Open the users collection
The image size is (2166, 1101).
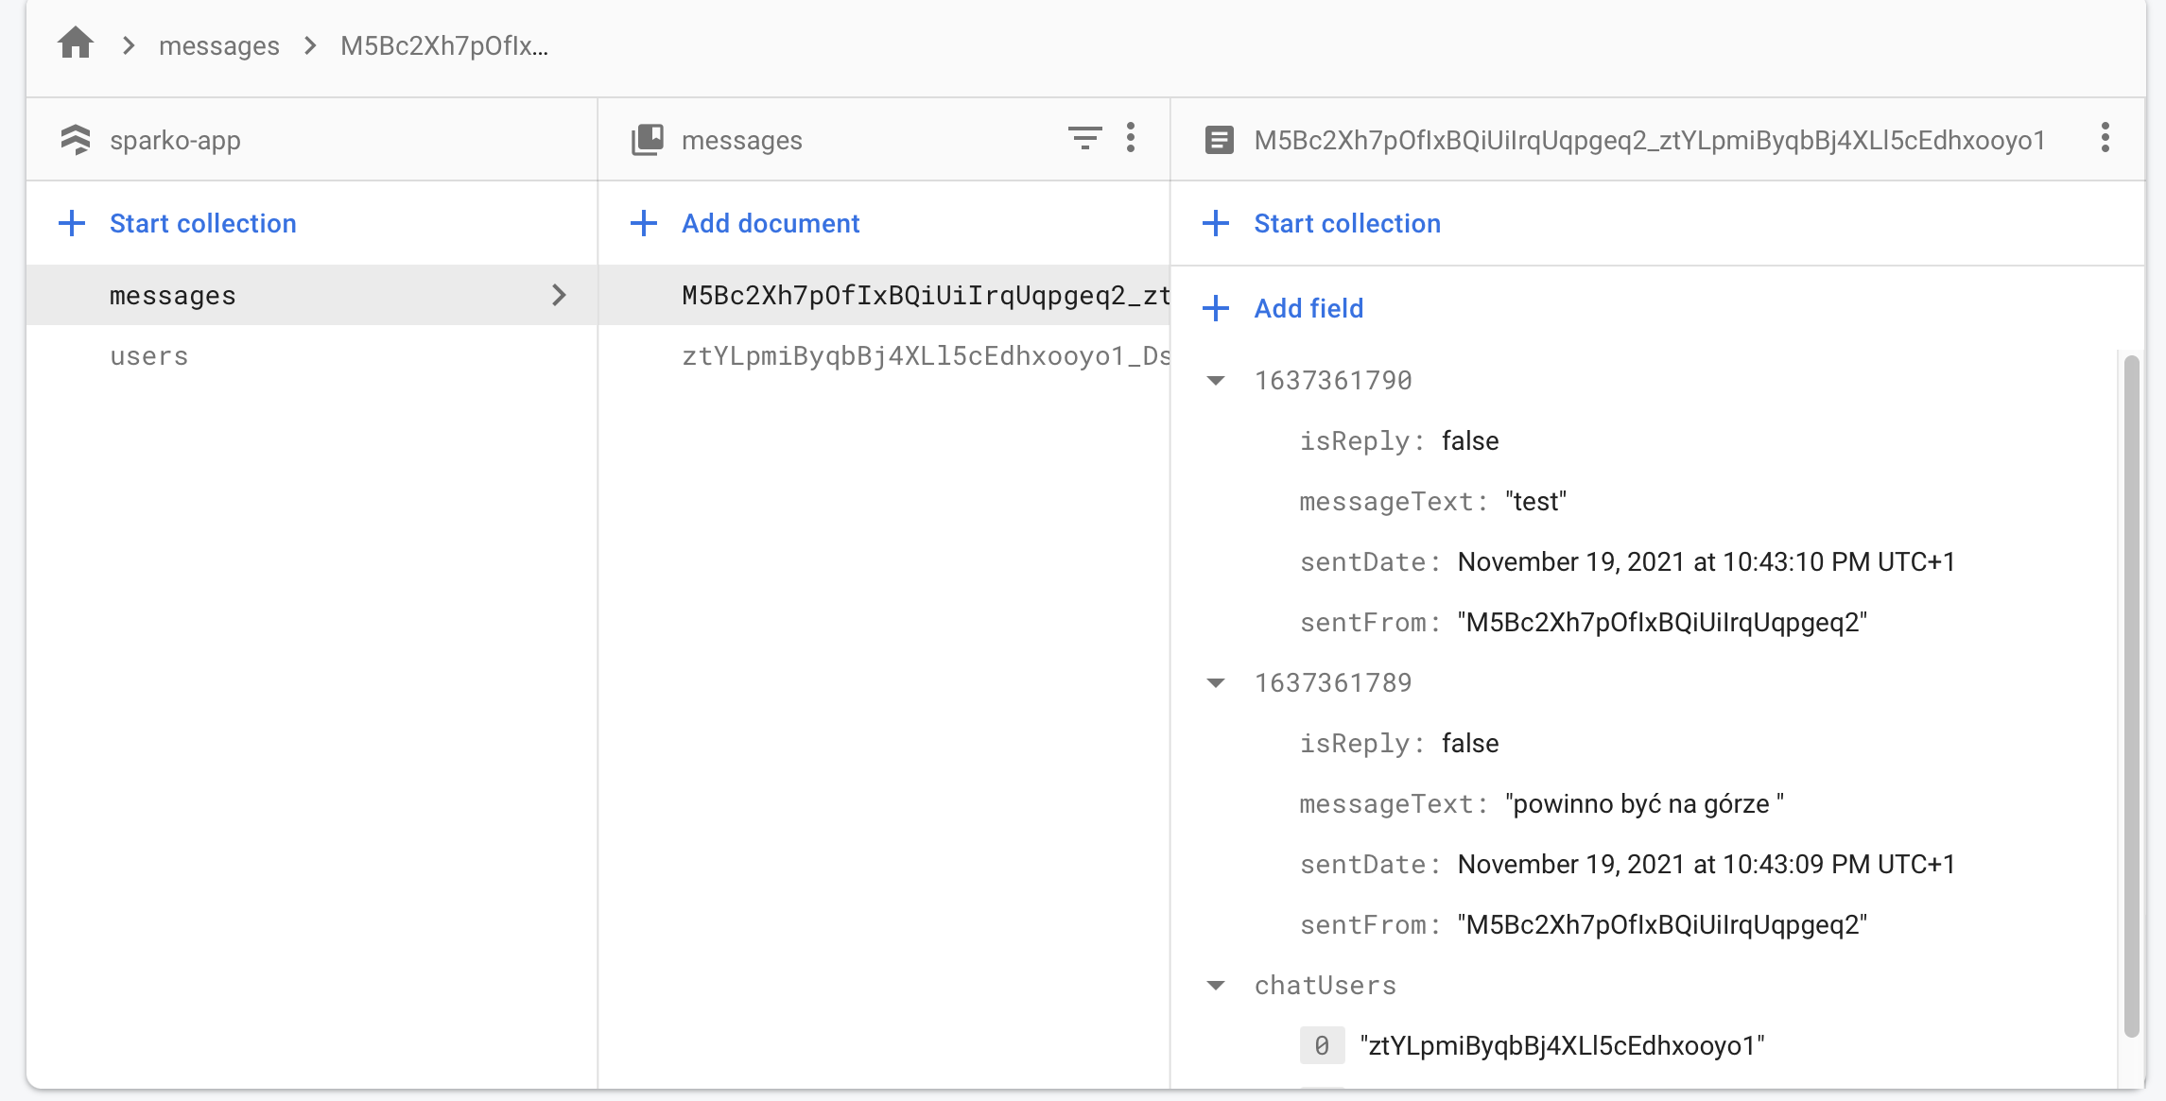(x=312, y=355)
